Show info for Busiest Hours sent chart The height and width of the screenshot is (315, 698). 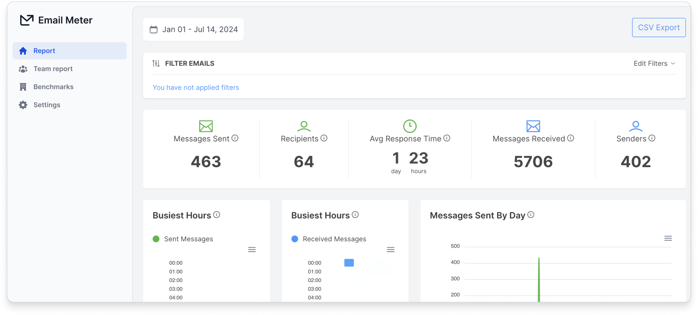[x=217, y=215]
